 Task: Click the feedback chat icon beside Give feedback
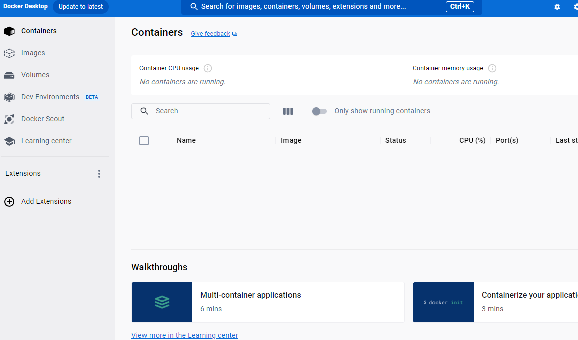(x=235, y=34)
